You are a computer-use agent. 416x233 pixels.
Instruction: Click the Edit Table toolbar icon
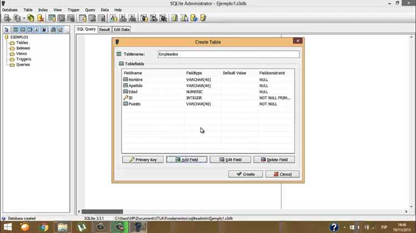[x=61, y=18]
